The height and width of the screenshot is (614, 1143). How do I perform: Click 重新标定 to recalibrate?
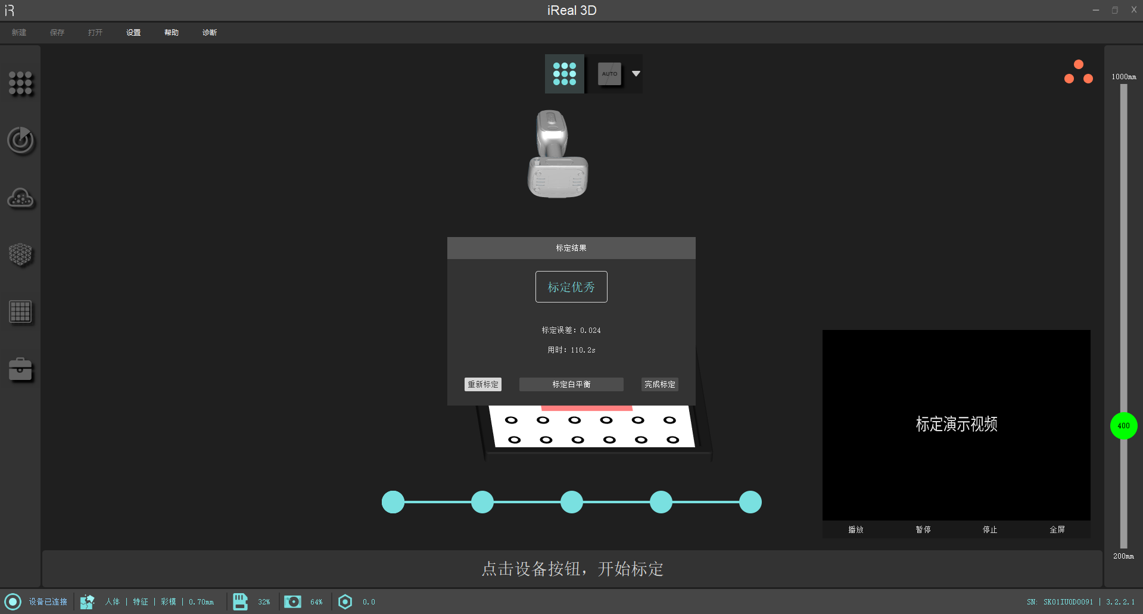pos(483,385)
